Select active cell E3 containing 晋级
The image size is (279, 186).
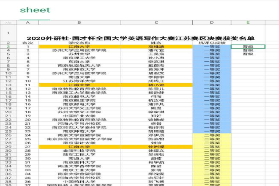(x=248, y=46)
